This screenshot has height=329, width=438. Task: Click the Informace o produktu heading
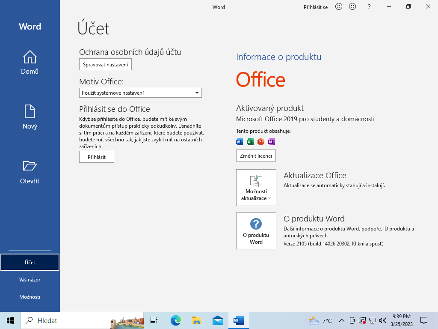(x=278, y=57)
